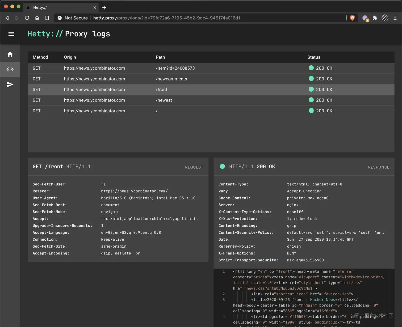
Task: Open the hamburger menu beside Hetty logo
Action: pos(11,34)
